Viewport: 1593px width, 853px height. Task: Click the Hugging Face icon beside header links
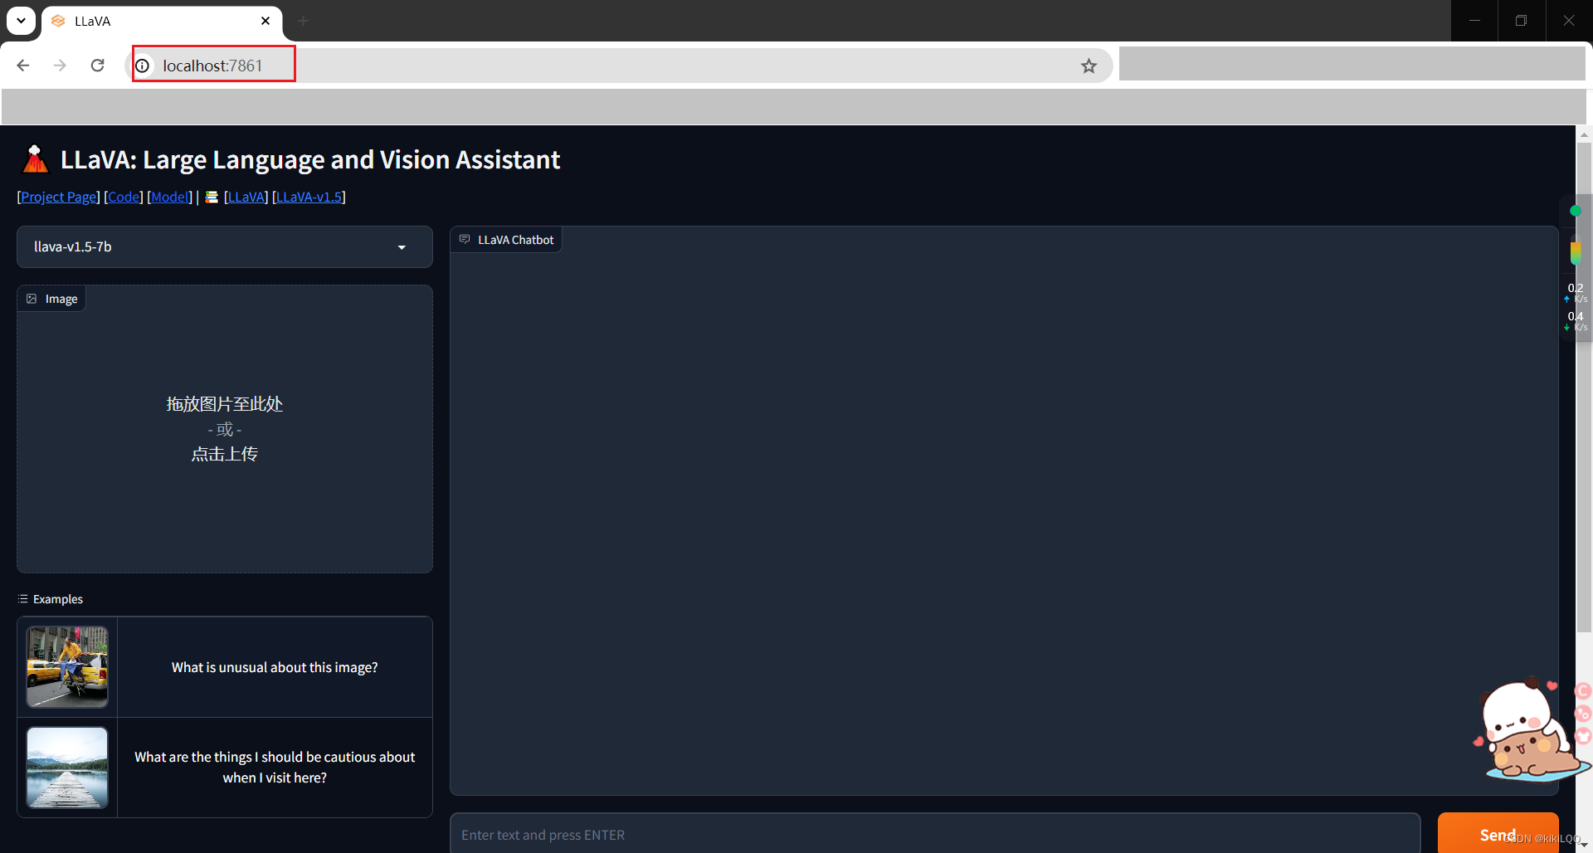(x=211, y=197)
